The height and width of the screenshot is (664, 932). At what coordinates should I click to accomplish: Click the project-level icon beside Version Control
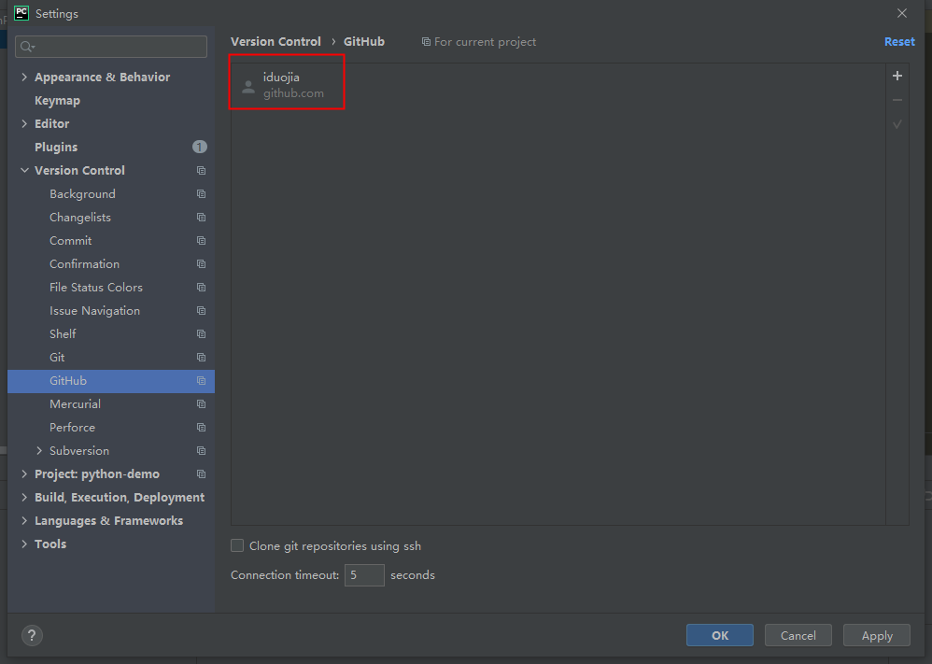pos(202,171)
